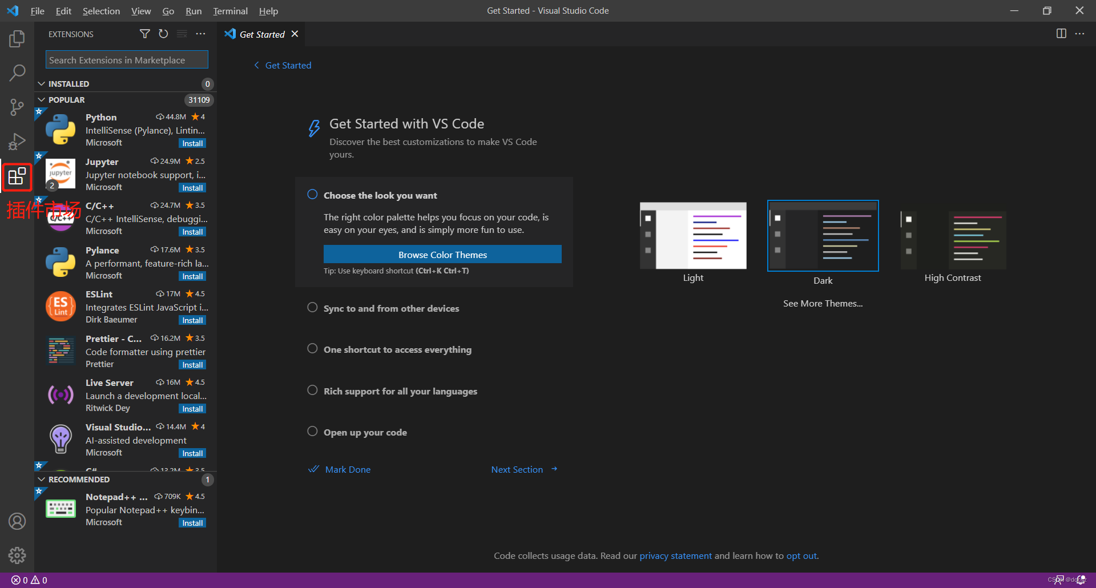Open the Extensions view icon

(x=17, y=176)
